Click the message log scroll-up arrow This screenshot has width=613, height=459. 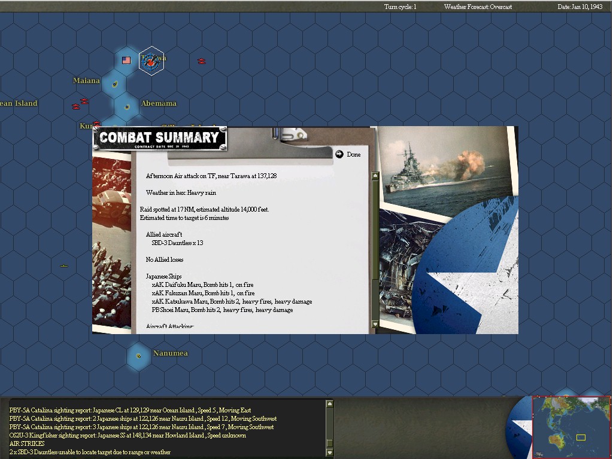point(330,403)
